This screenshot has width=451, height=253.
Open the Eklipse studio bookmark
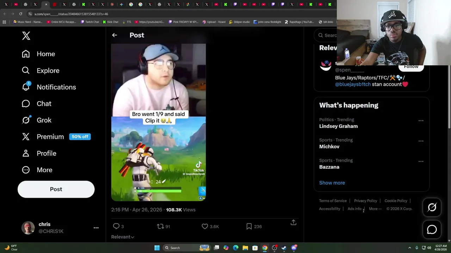tap(239, 22)
